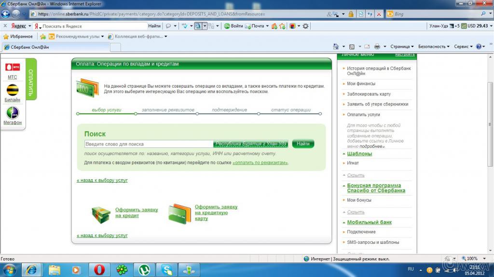The image size is (494, 277).
Task: Follow the «оплатить по реквизитам» link
Action: click(x=260, y=163)
